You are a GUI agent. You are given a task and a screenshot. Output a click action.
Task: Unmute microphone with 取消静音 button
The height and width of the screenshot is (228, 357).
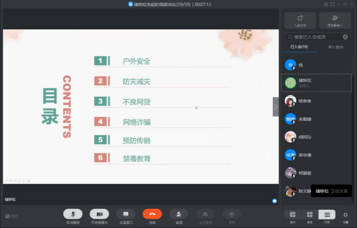pyautogui.click(x=72, y=214)
